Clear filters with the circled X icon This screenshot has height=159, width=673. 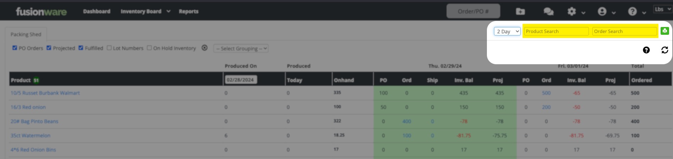click(205, 48)
